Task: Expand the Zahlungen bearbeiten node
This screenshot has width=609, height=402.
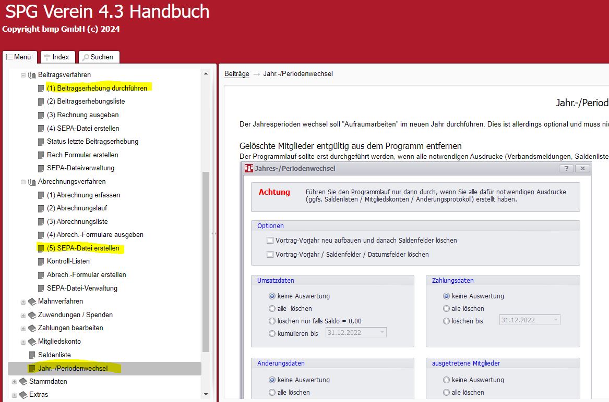Action: [23, 329]
